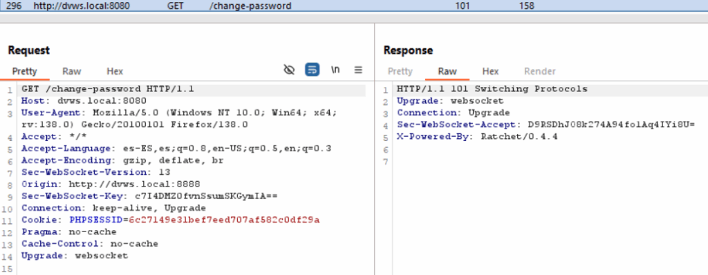Click the horizontal divider below the history table

(354, 19)
